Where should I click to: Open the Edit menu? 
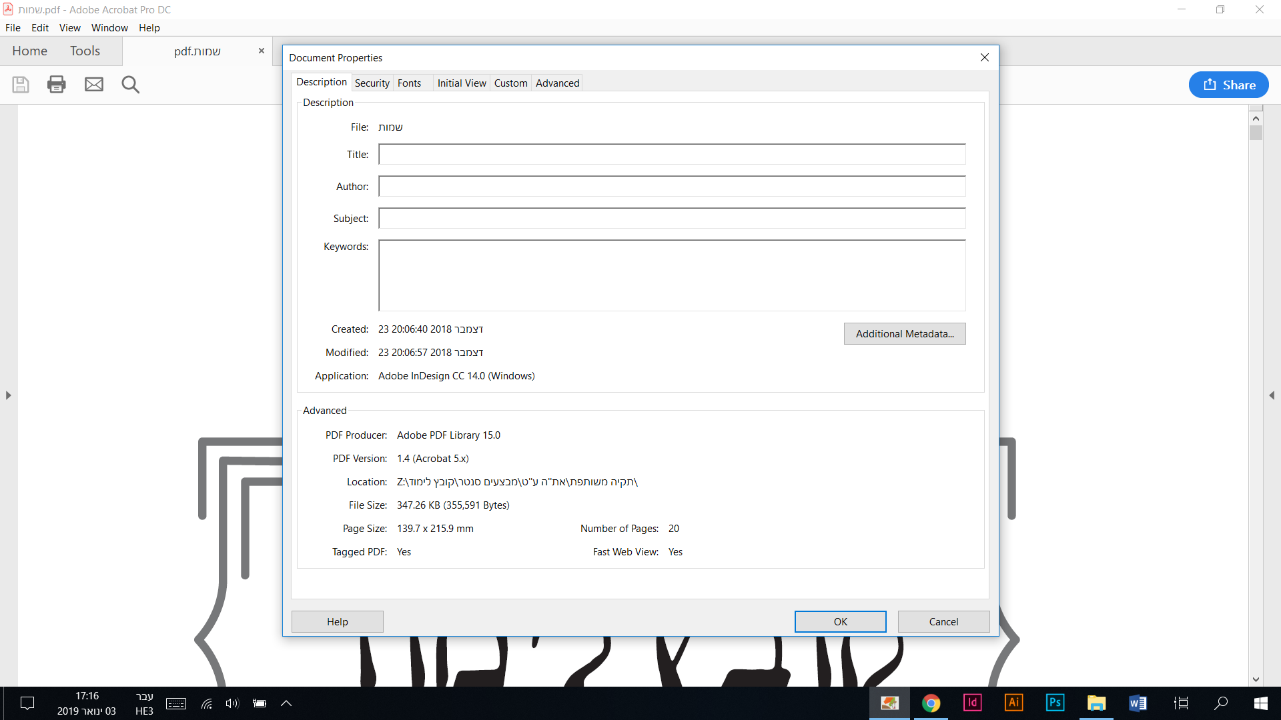pos(40,28)
